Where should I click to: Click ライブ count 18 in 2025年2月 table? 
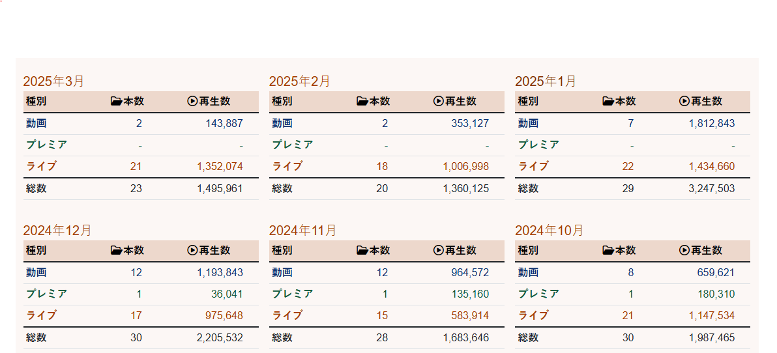pos(382,166)
